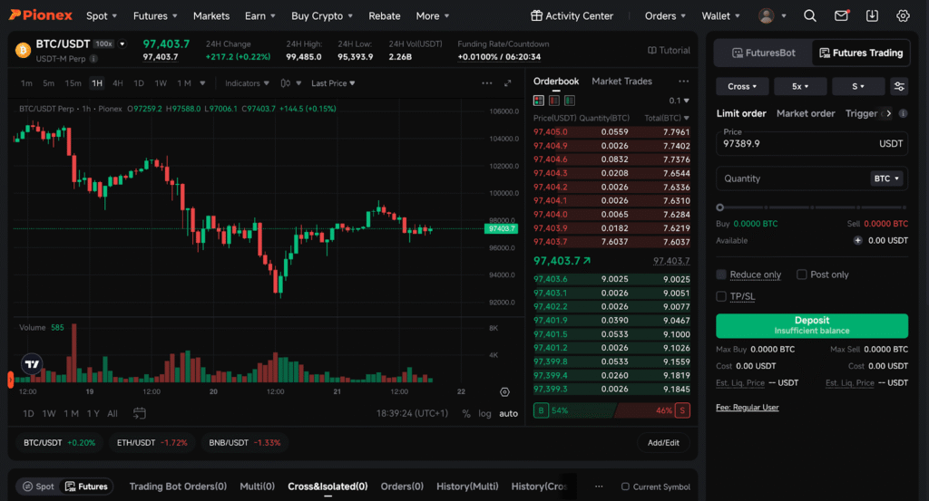The height and width of the screenshot is (501, 929).
Task: Click the Tutorial book icon
Action: [651, 50]
